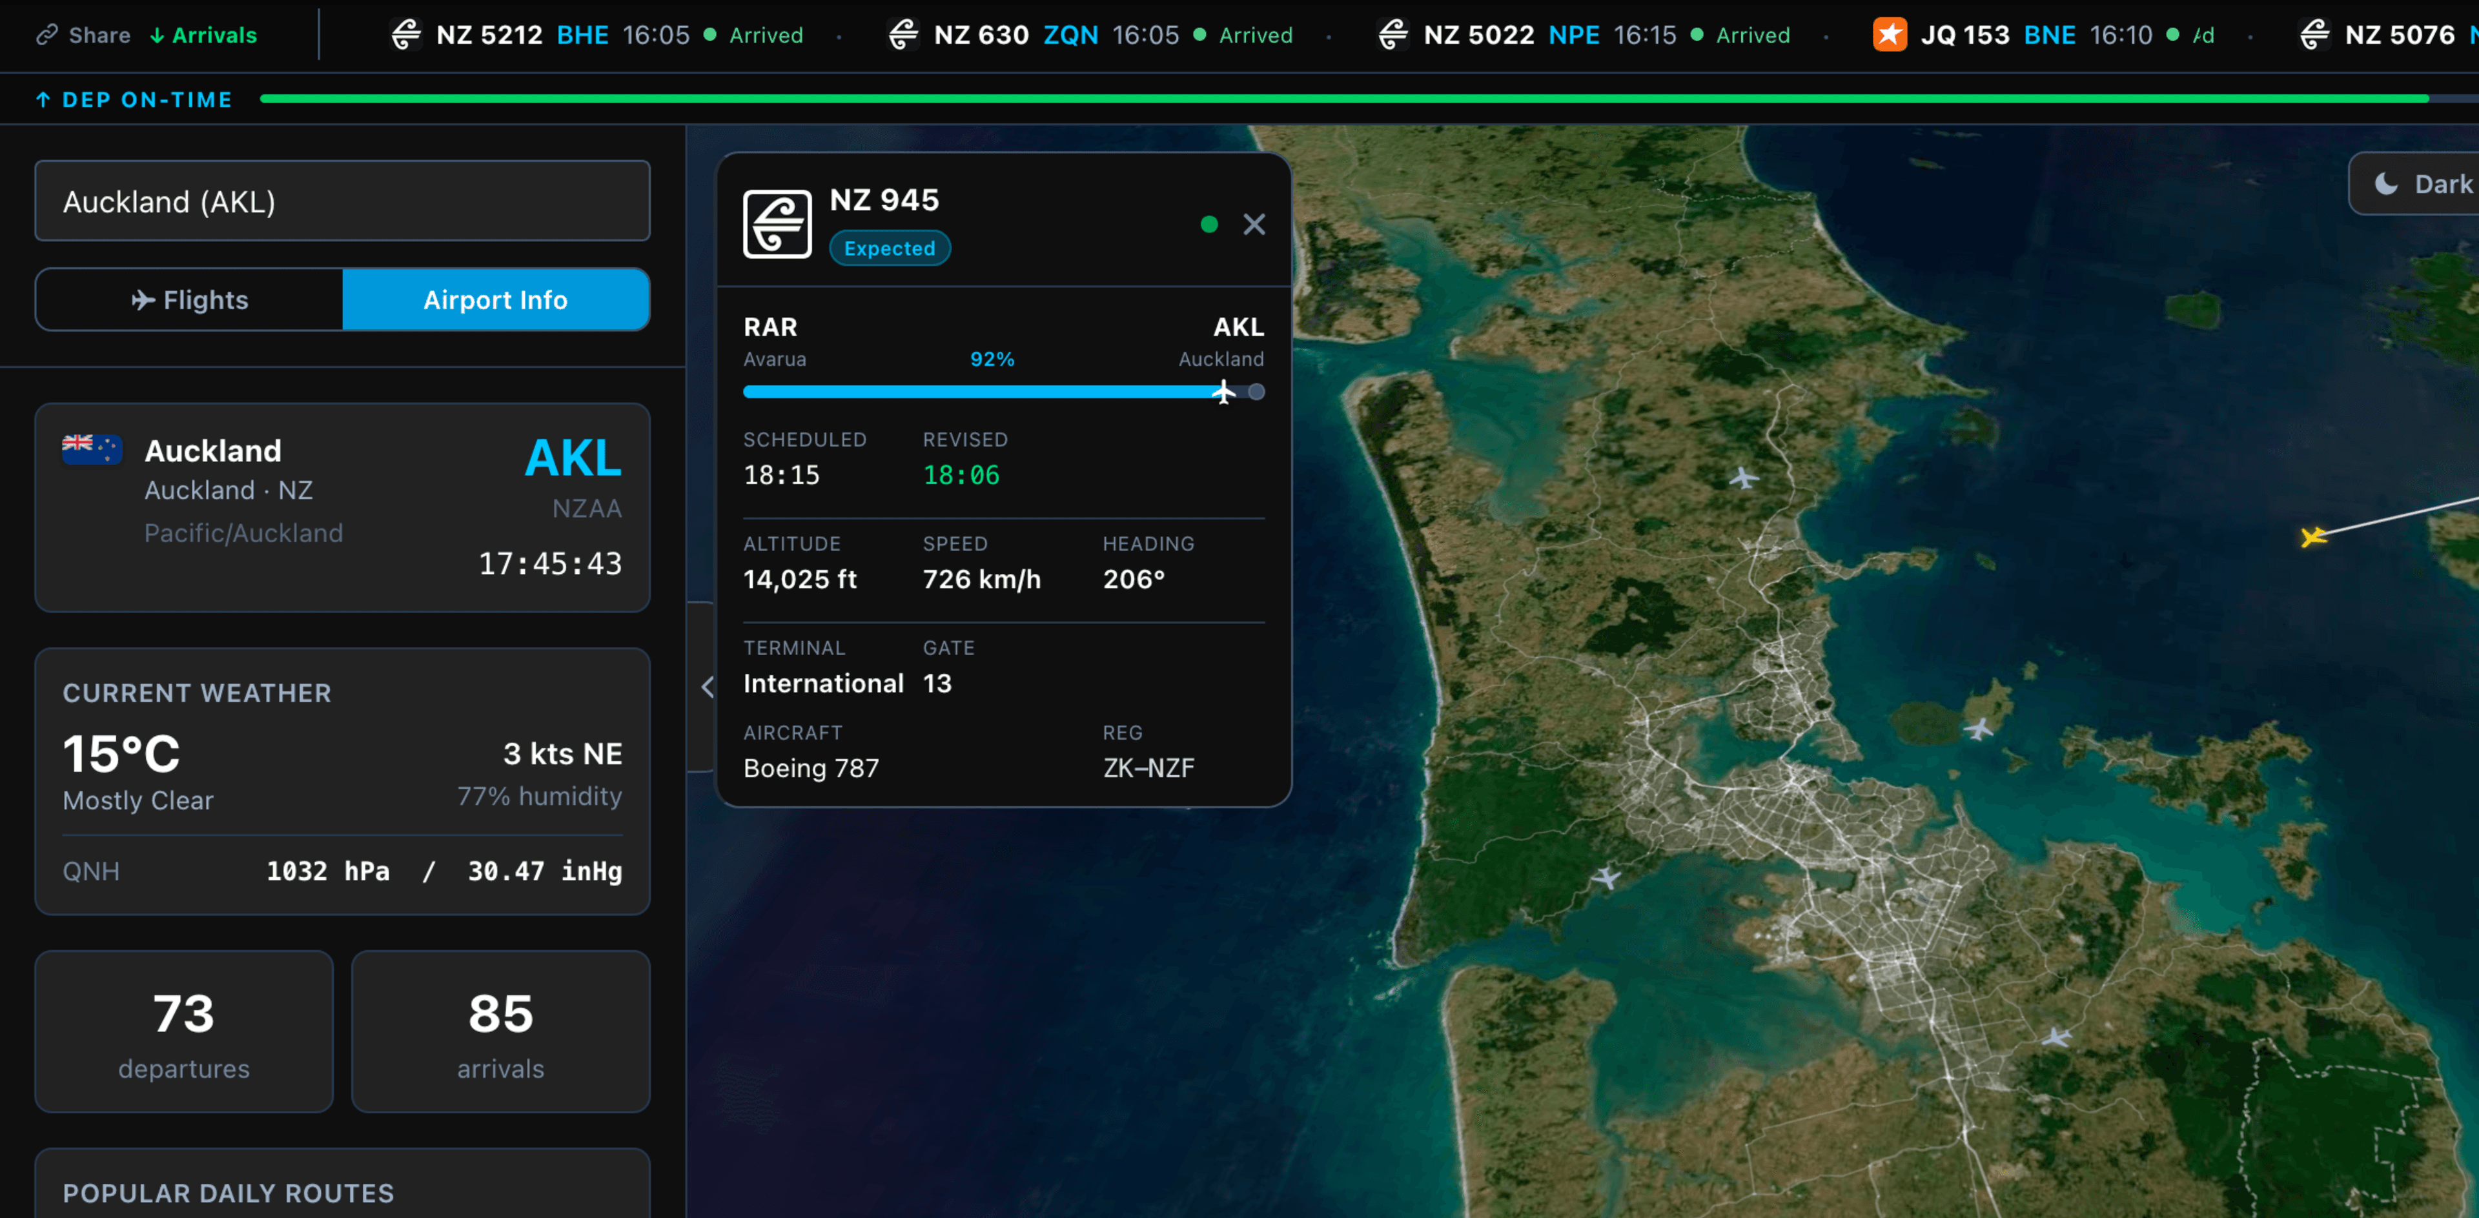Screen dimensions: 2479x1218
Task: Select the aircraft icon over Waiheke Island
Action: (x=1979, y=728)
